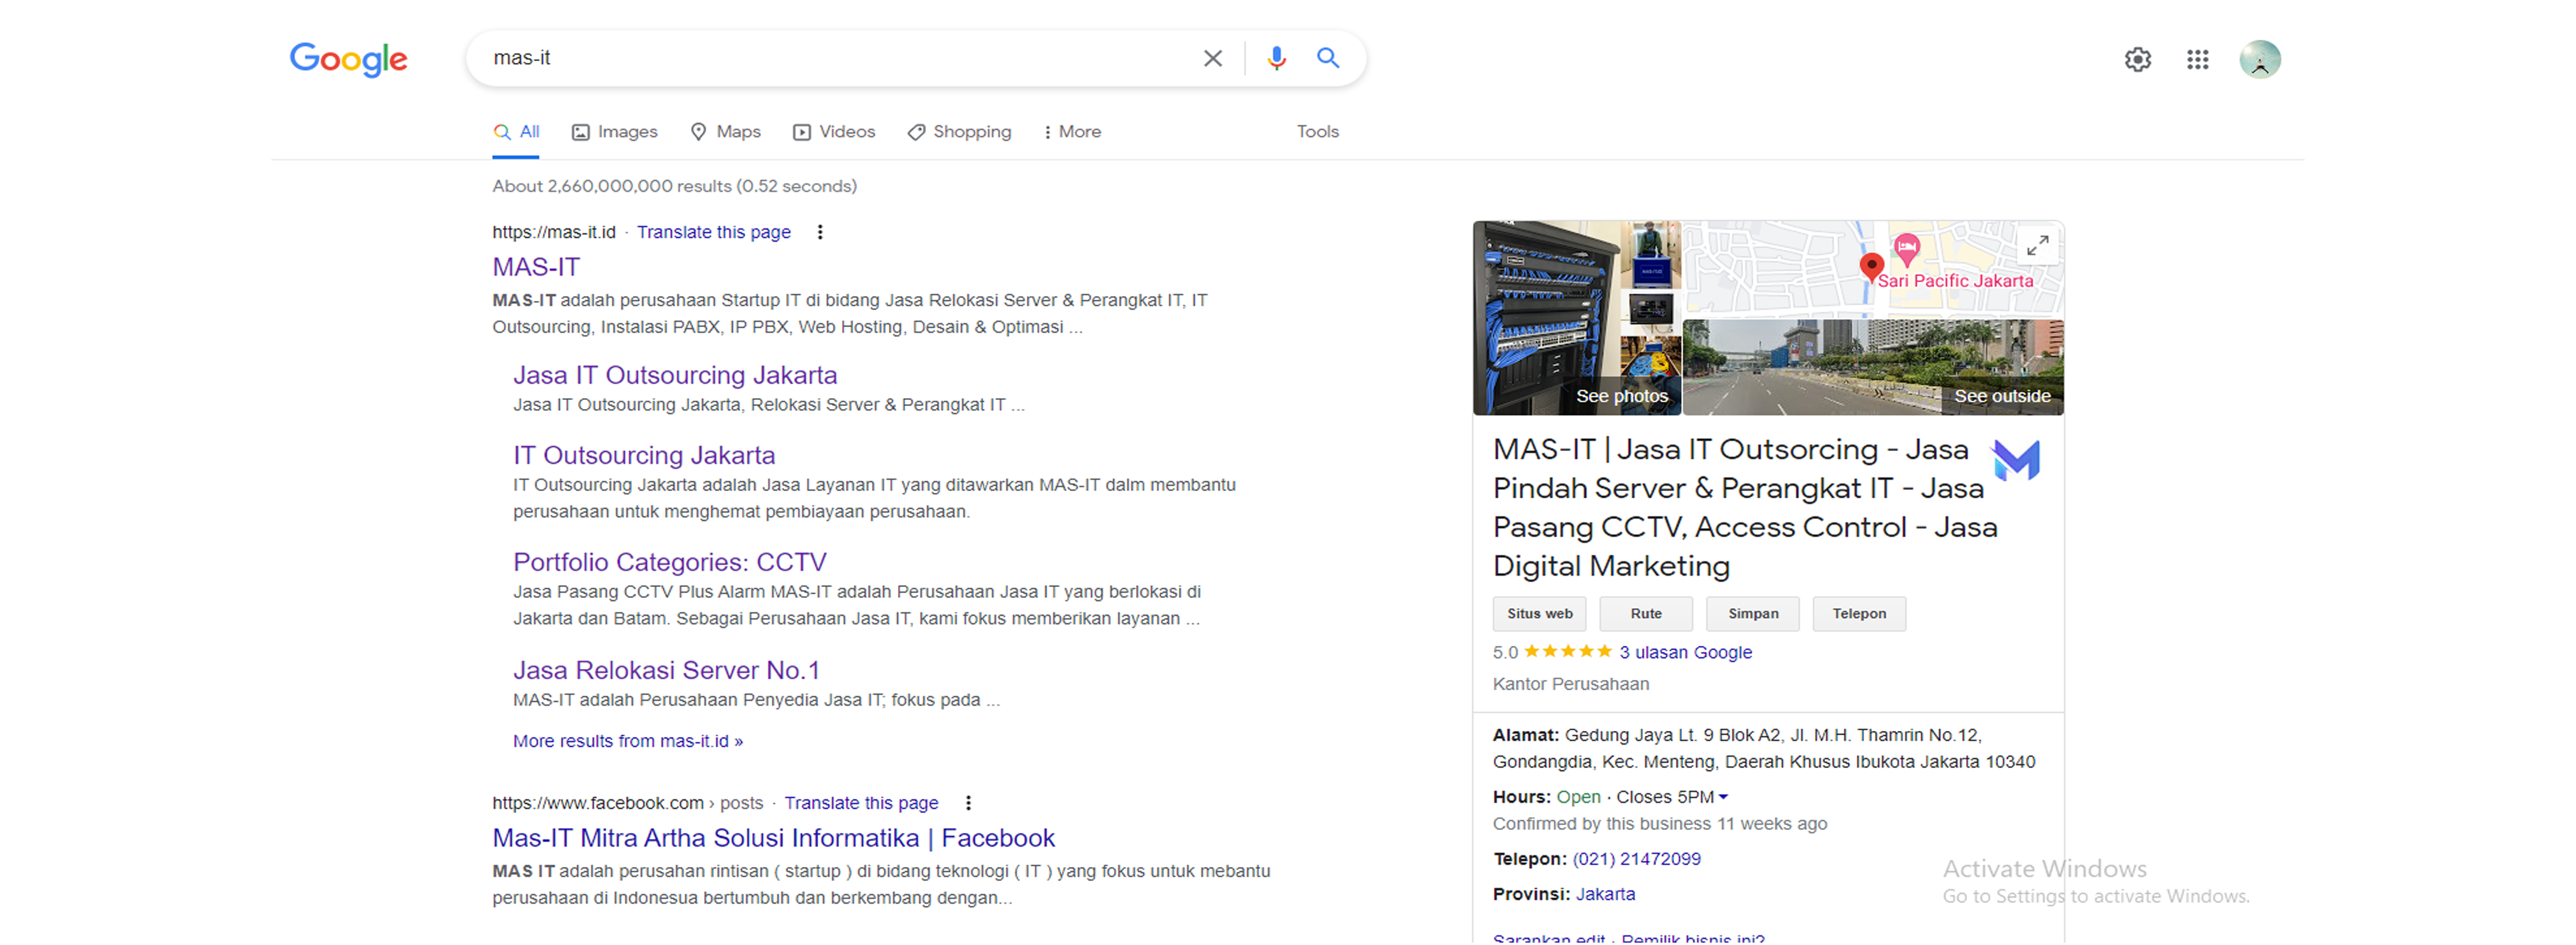Select the All results tab

(516, 132)
